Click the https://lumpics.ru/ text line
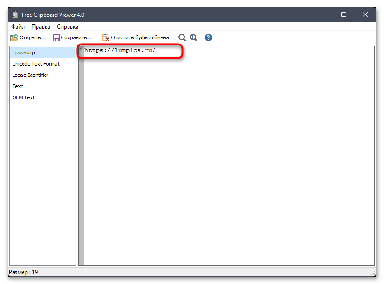The image size is (384, 284). click(120, 50)
